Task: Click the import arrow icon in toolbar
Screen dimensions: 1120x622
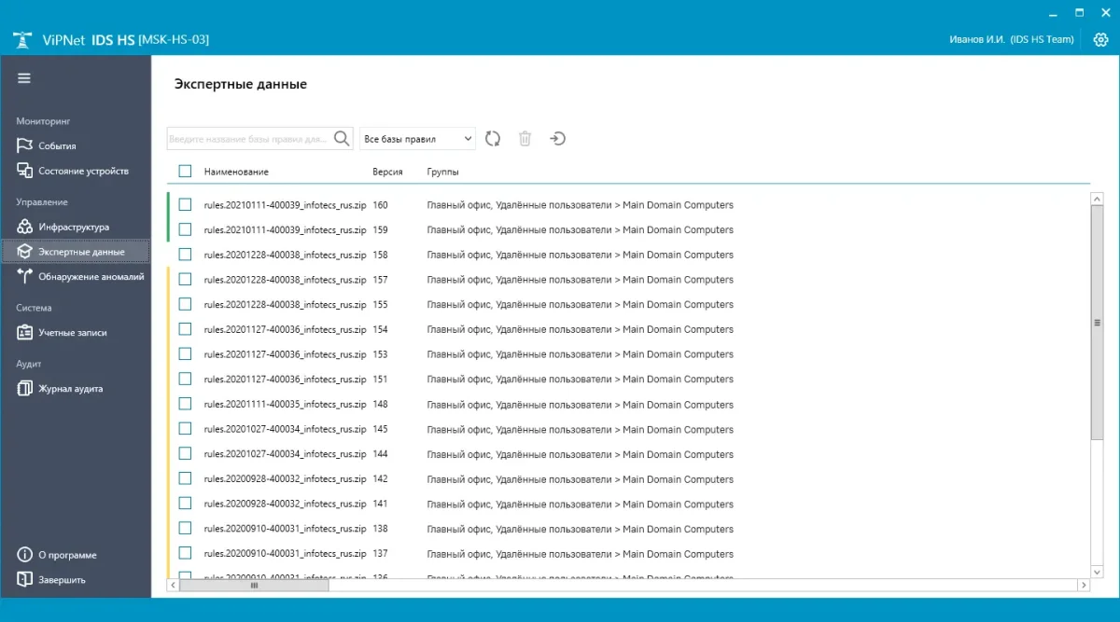Action: pos(557,138)
